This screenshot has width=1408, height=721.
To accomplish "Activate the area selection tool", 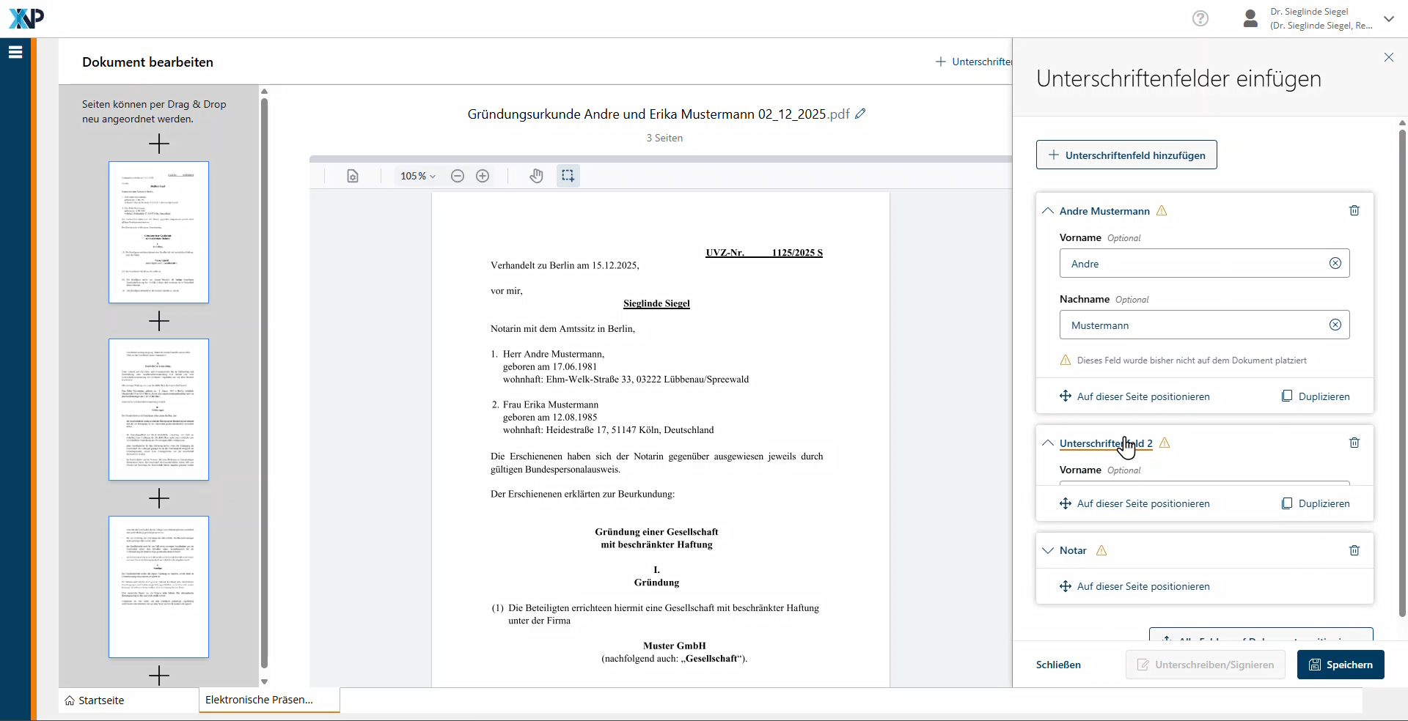I will [568, 176].
